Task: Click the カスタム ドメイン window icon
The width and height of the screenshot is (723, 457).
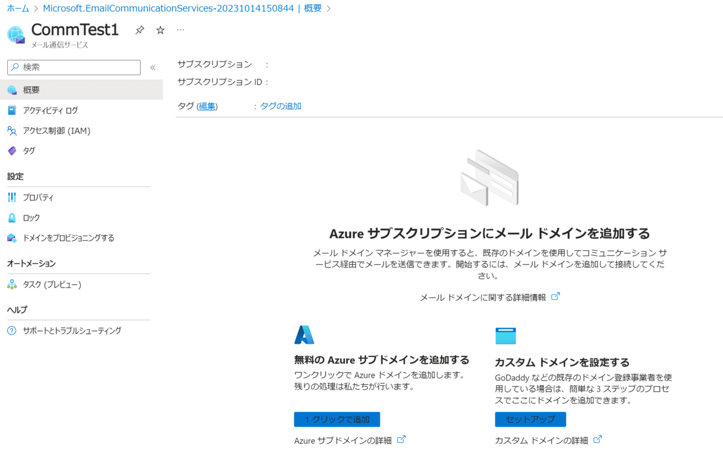Action: pyautogui.click(x=505, y=336)
